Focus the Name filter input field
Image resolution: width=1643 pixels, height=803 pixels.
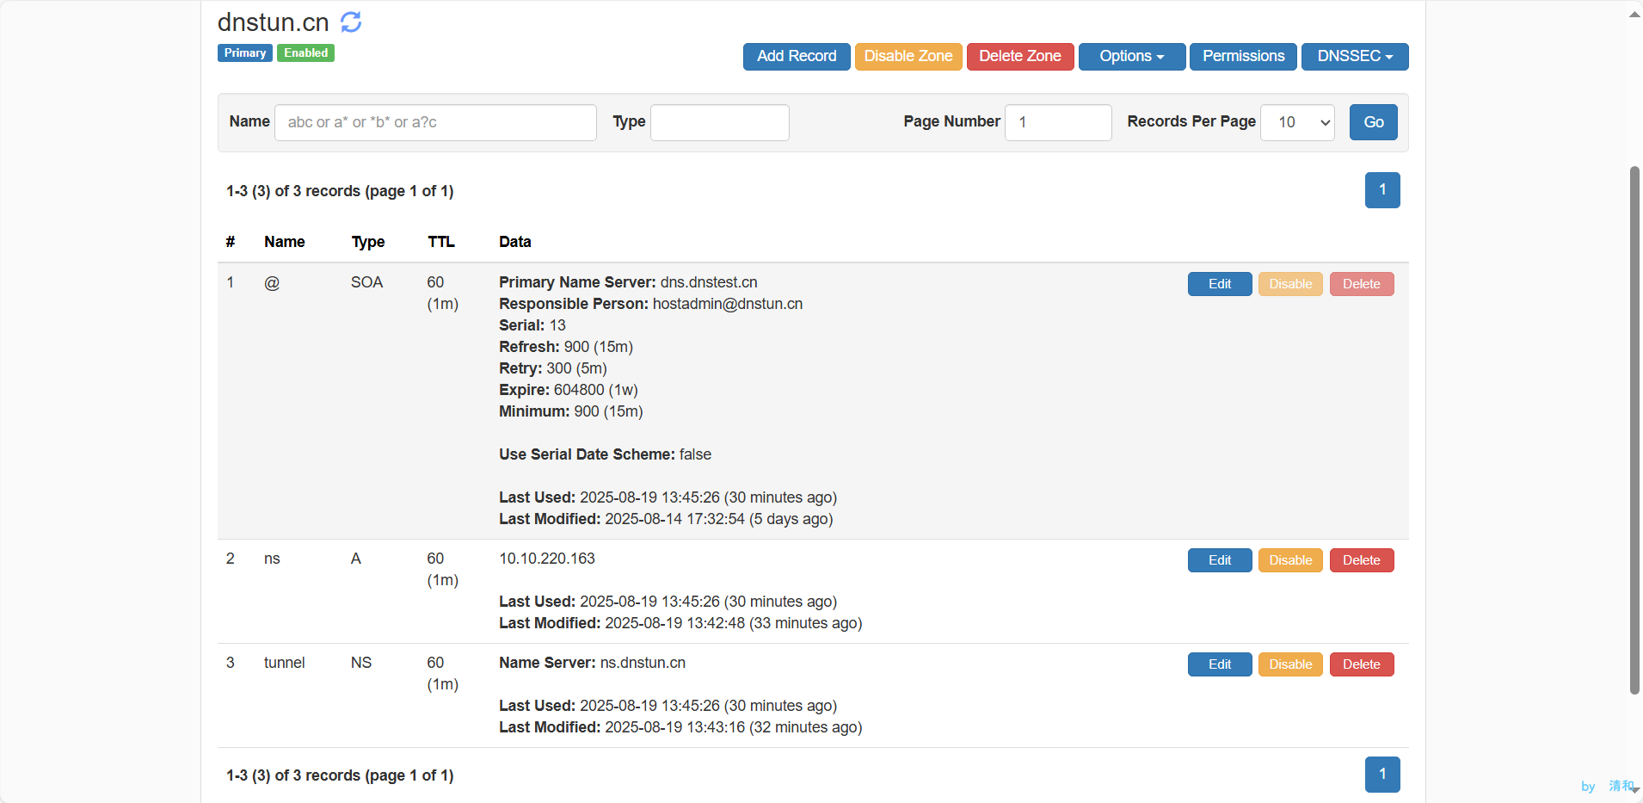click(435, 122)
